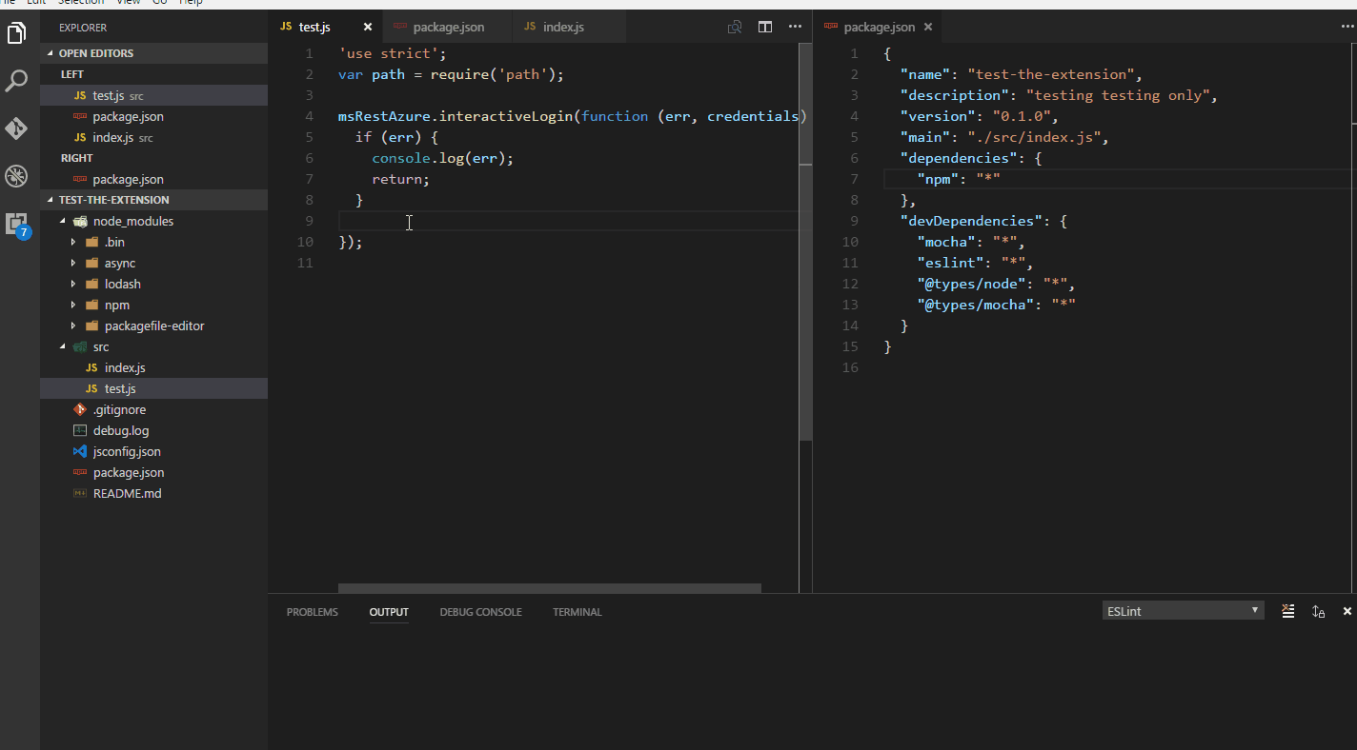1357x750 pixels.
Task: Open the ESLint output channel dropdown
Action: pyautogui.click(x=1183, y=611)
